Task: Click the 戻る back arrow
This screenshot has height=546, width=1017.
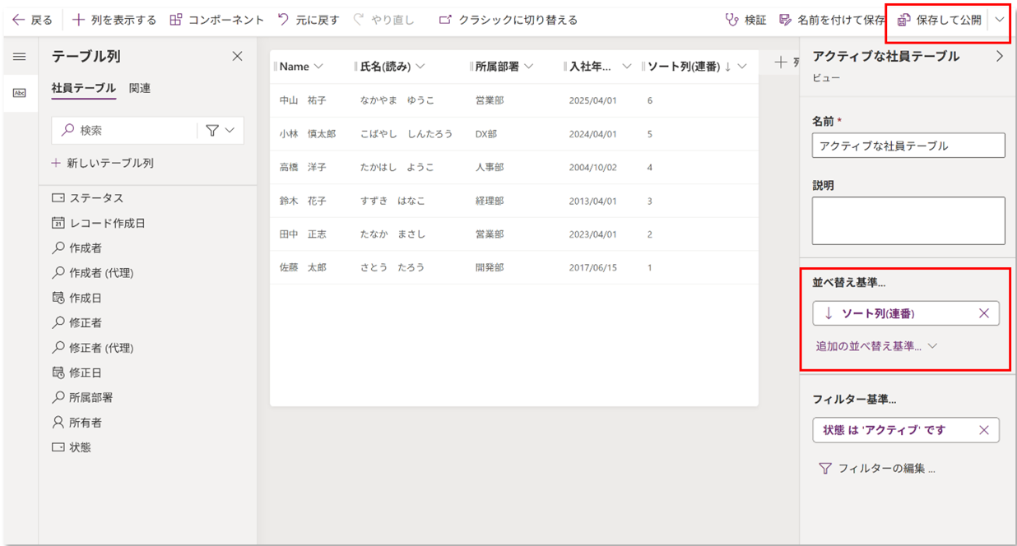Action: [32, 20]
